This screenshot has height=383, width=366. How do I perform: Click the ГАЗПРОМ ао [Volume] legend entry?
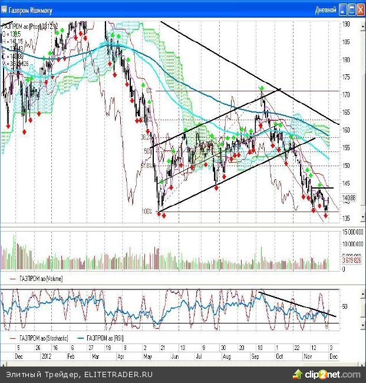point(40,278)
